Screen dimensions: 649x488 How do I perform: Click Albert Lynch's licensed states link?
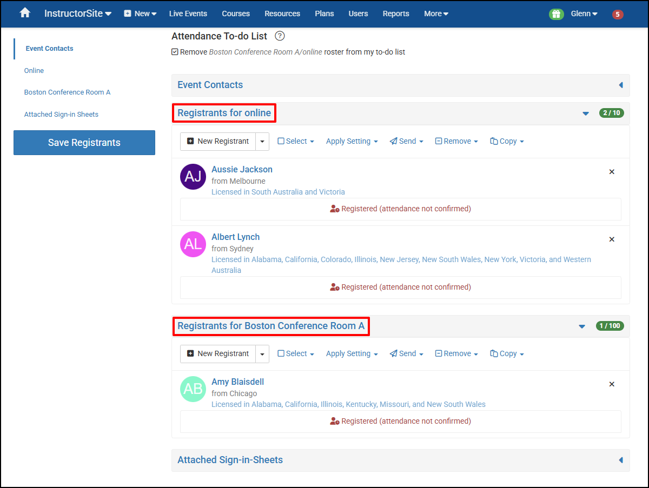coord(401,265)
